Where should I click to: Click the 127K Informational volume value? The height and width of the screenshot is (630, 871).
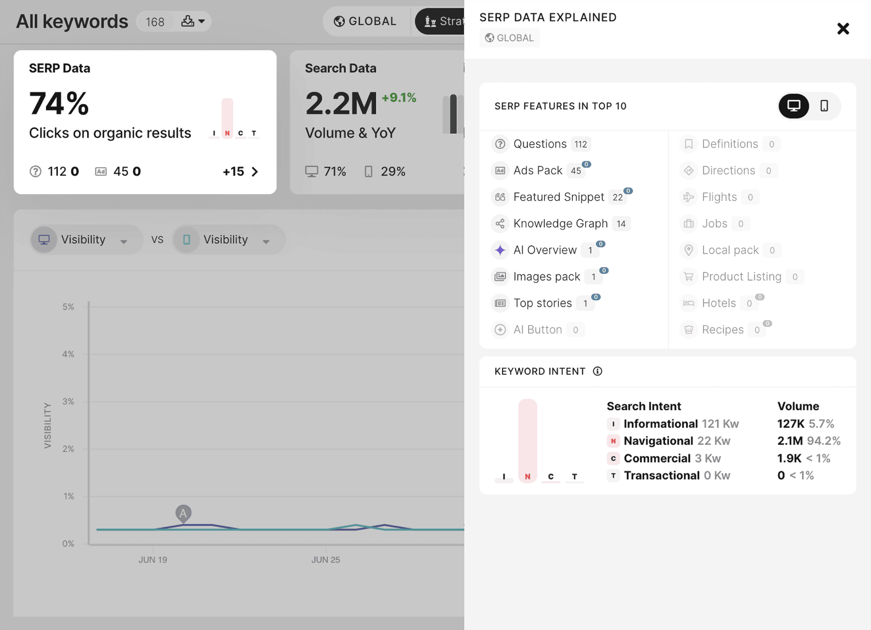point(791,424)
